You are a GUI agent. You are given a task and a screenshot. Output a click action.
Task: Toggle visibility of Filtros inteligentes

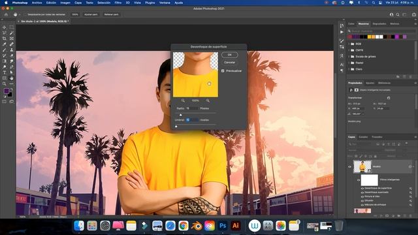tap(359, 180)
